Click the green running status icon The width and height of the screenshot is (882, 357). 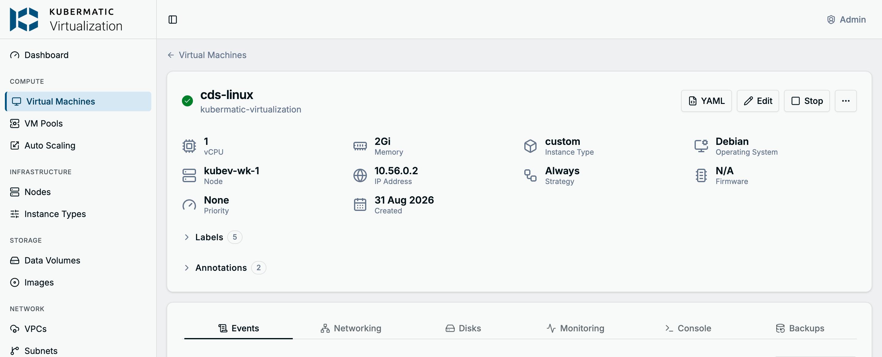click(x=187, y=101)
